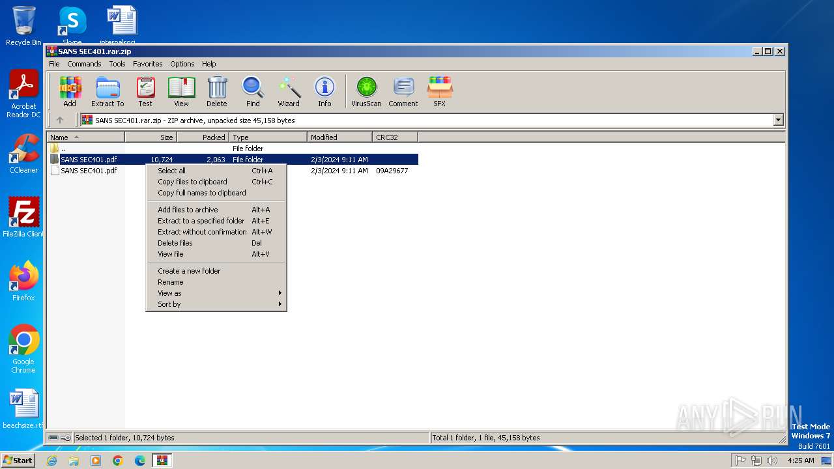Click the volume speaker tray icon
Image resolution: width=834 pixels, height=469 pixels.
click(x=772, y=461)
